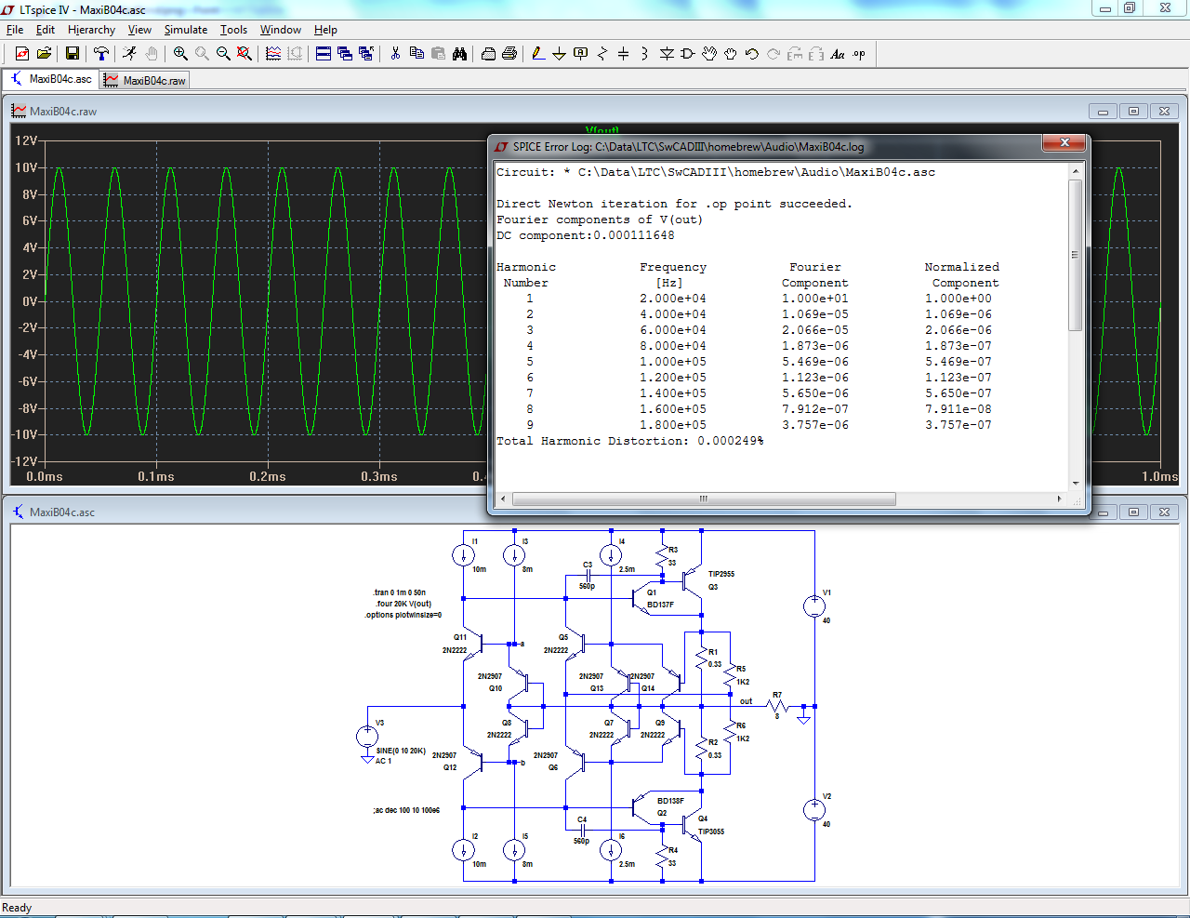1190x918 pixels.
Task: Open the Tools menu
Action: [x=233, y=30]
